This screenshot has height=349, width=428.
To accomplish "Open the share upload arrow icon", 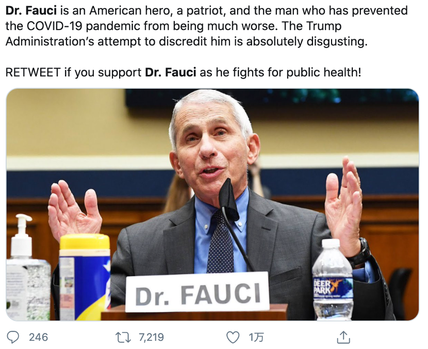I will (x=343, y=337).
